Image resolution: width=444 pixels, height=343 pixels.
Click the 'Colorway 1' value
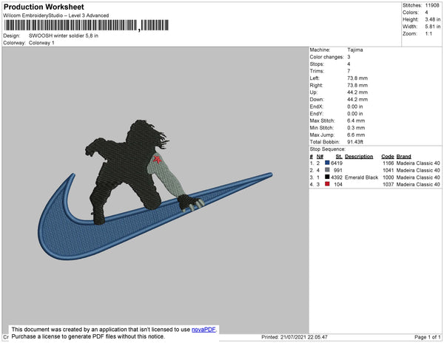pyautogui.click(x=41, y=43)
